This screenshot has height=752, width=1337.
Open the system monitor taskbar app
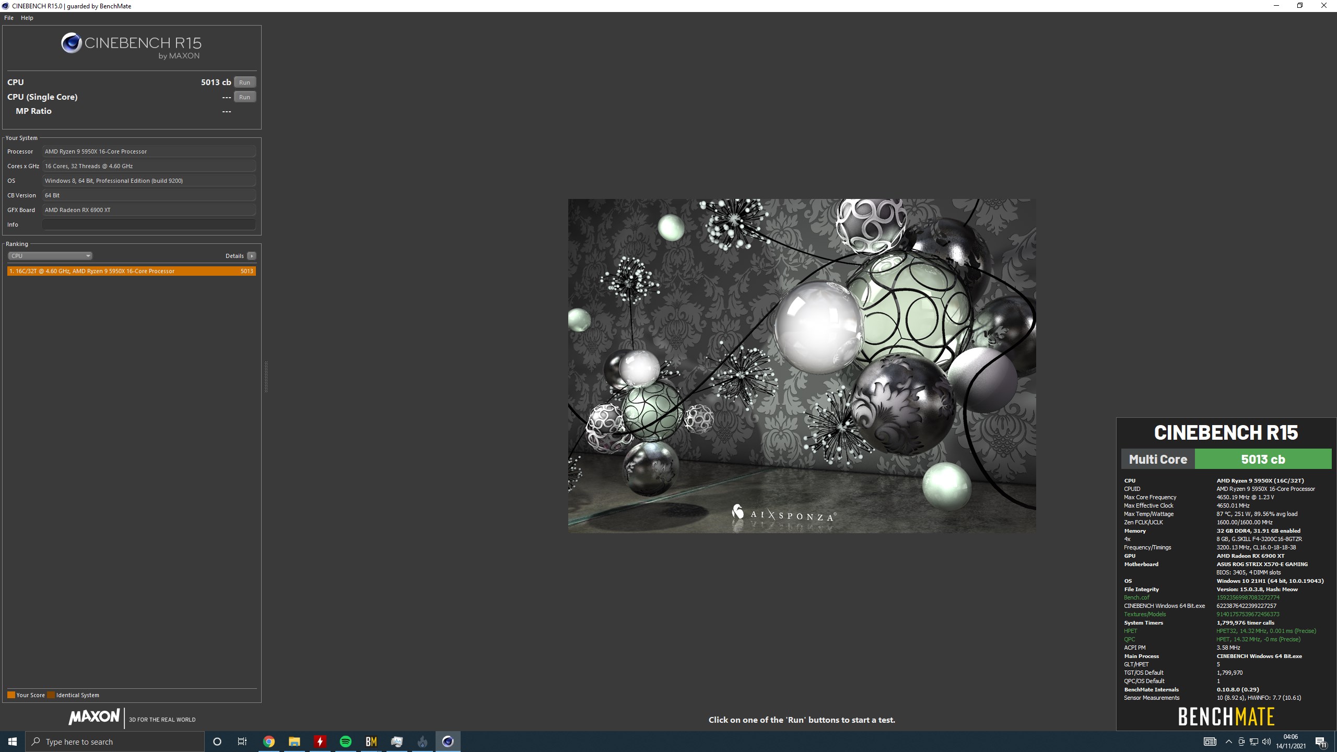(396, 742)
